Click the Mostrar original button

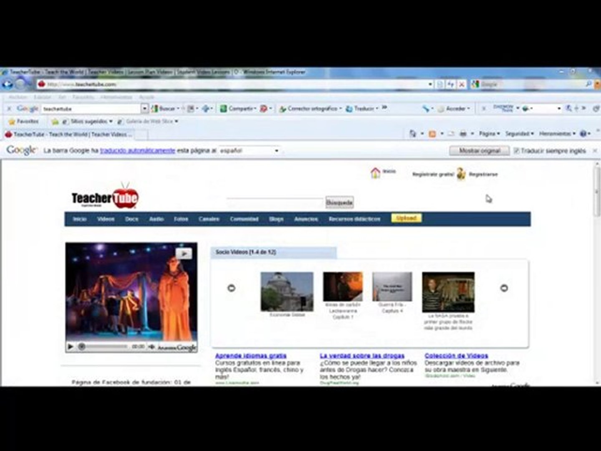(480, 151)
